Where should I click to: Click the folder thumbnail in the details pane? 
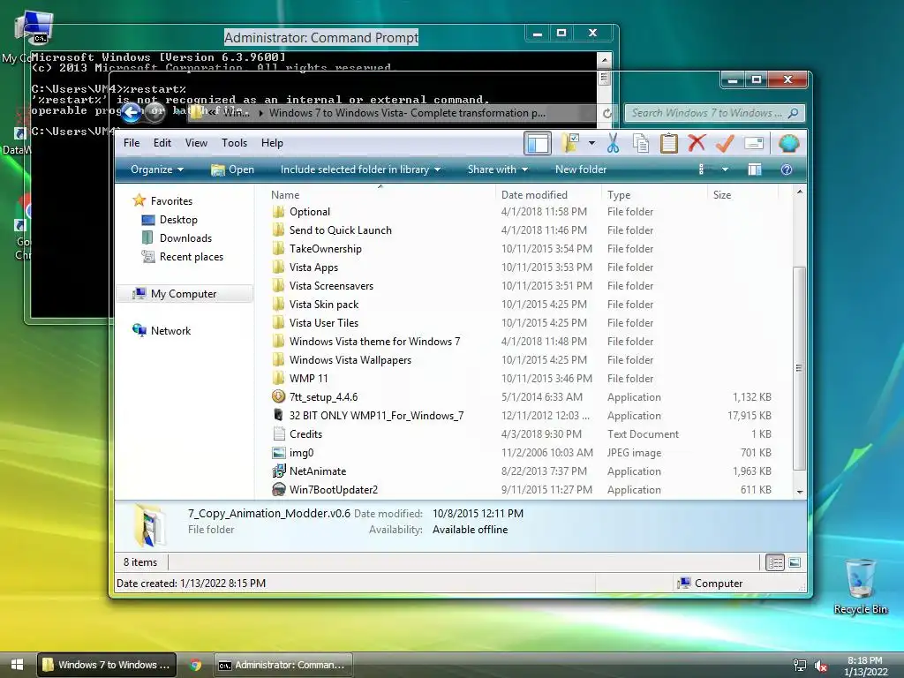[x=149, y=524]
